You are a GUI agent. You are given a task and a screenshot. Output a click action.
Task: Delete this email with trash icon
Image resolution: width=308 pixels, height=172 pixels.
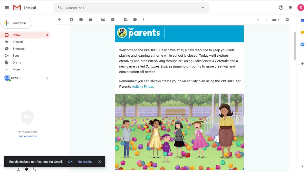pyautogui.click(x=90, y=19)
